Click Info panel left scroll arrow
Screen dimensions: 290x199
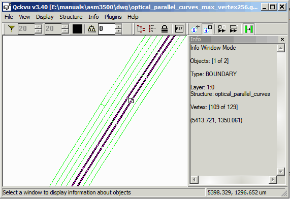[x=194, y=179]
